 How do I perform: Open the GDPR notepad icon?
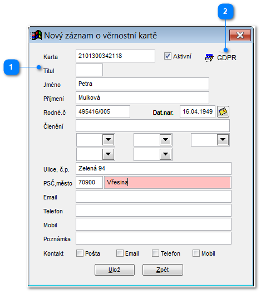[209, 58]
